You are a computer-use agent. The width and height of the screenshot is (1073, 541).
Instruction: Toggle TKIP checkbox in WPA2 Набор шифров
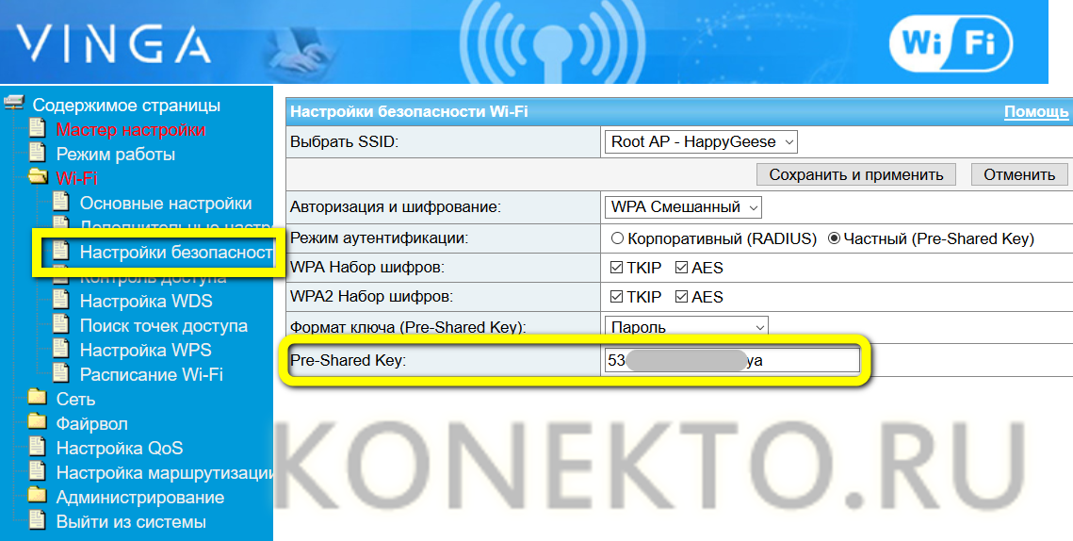616,297
